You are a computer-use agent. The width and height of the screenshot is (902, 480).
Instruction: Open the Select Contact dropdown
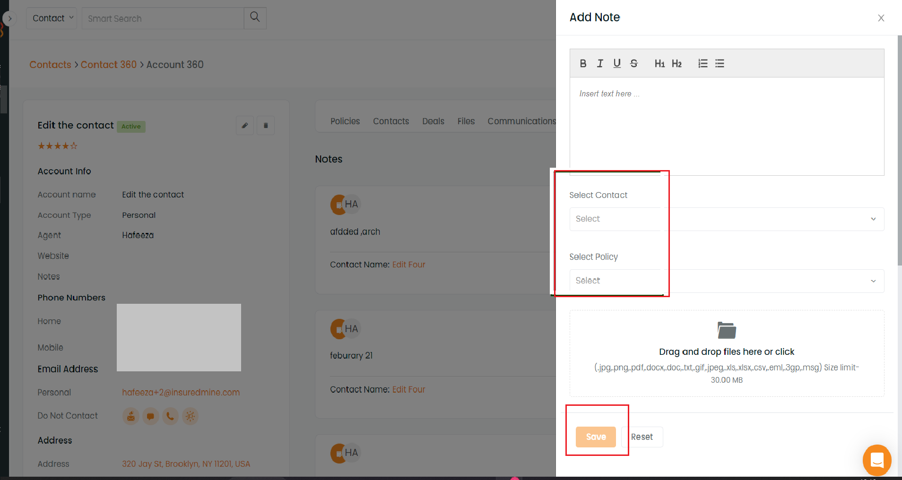pos(727,219)
